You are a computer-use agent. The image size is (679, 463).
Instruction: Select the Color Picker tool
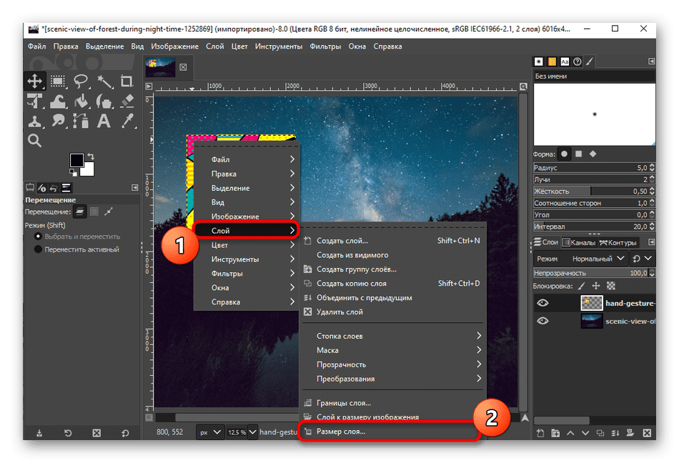click(x=127, y=121)
